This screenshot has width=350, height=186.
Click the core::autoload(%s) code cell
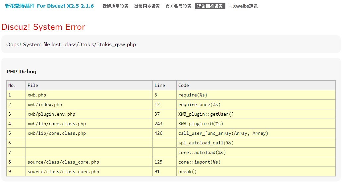[256, 152]
